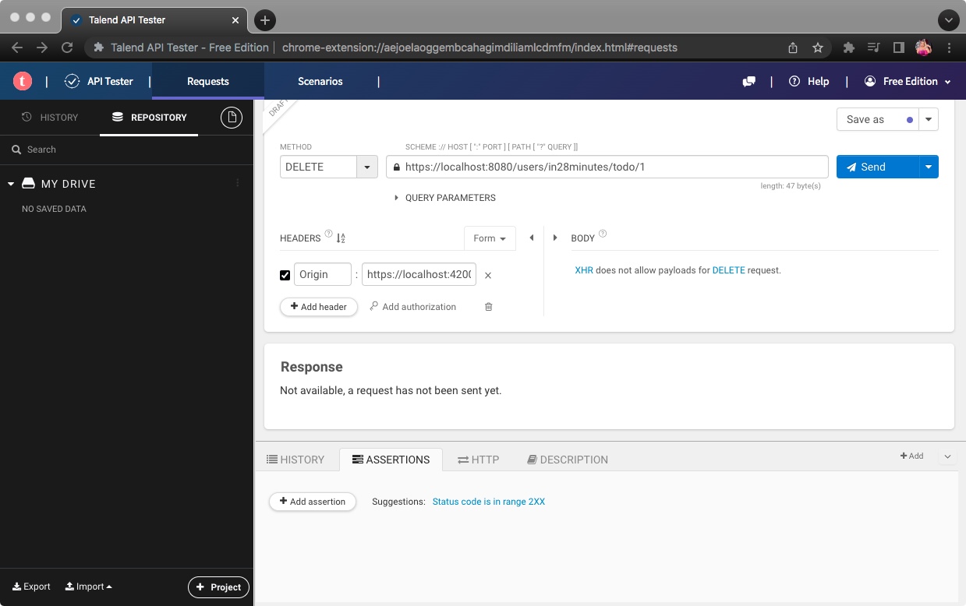Remove the Origin header with X
This screenshot has height=606, width=966.
488,275
